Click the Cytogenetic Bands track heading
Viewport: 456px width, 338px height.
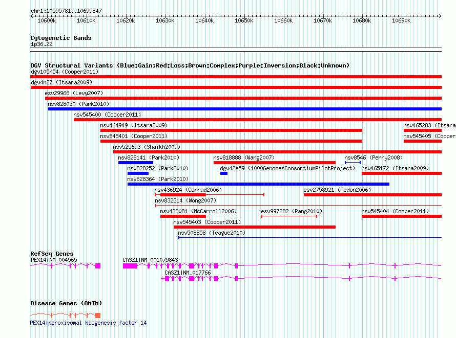coord(61,38)
